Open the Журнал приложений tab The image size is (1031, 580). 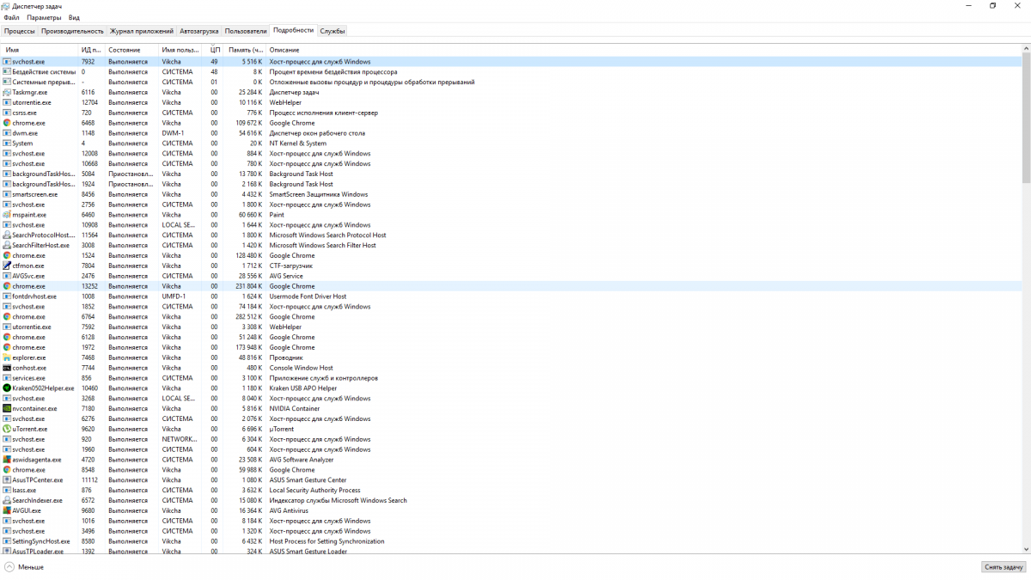(x=142, y=31)
